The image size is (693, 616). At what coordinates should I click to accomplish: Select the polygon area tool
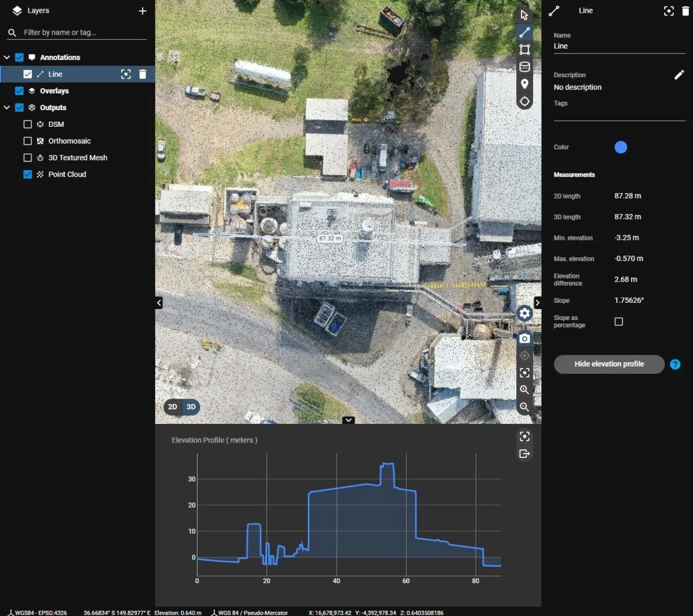tap(524, 50)
